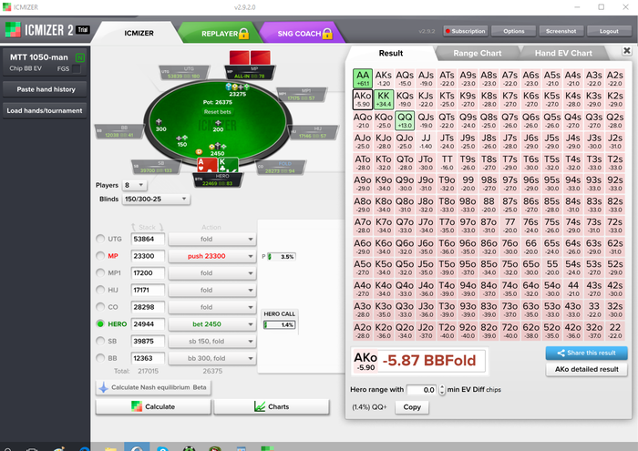Click the dealer button chip on the table
Screen dimensions: 638x451
[199, 151]
